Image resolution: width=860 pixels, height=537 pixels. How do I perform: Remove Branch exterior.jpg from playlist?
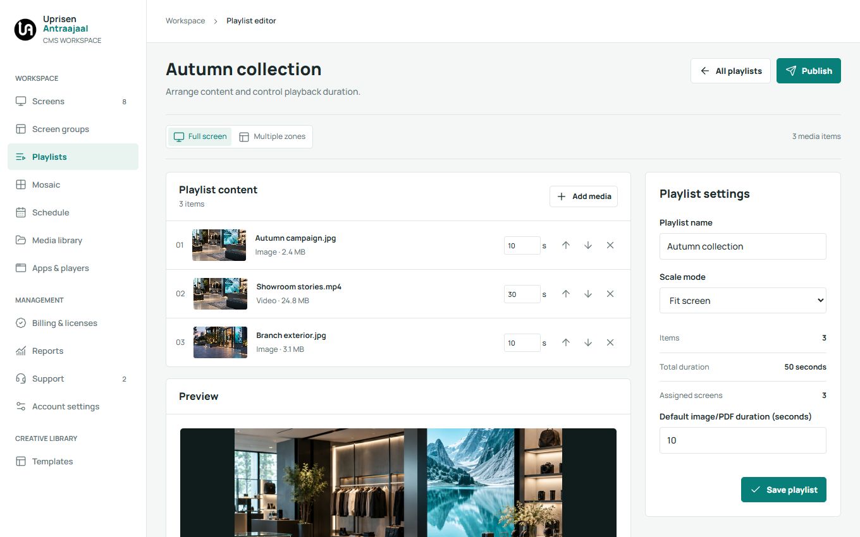tap(610, 342)
